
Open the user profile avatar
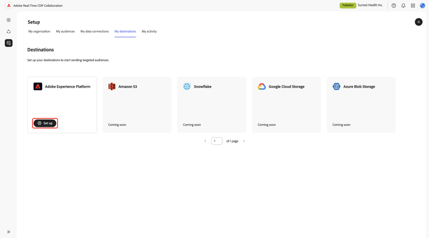pos(423,6)
